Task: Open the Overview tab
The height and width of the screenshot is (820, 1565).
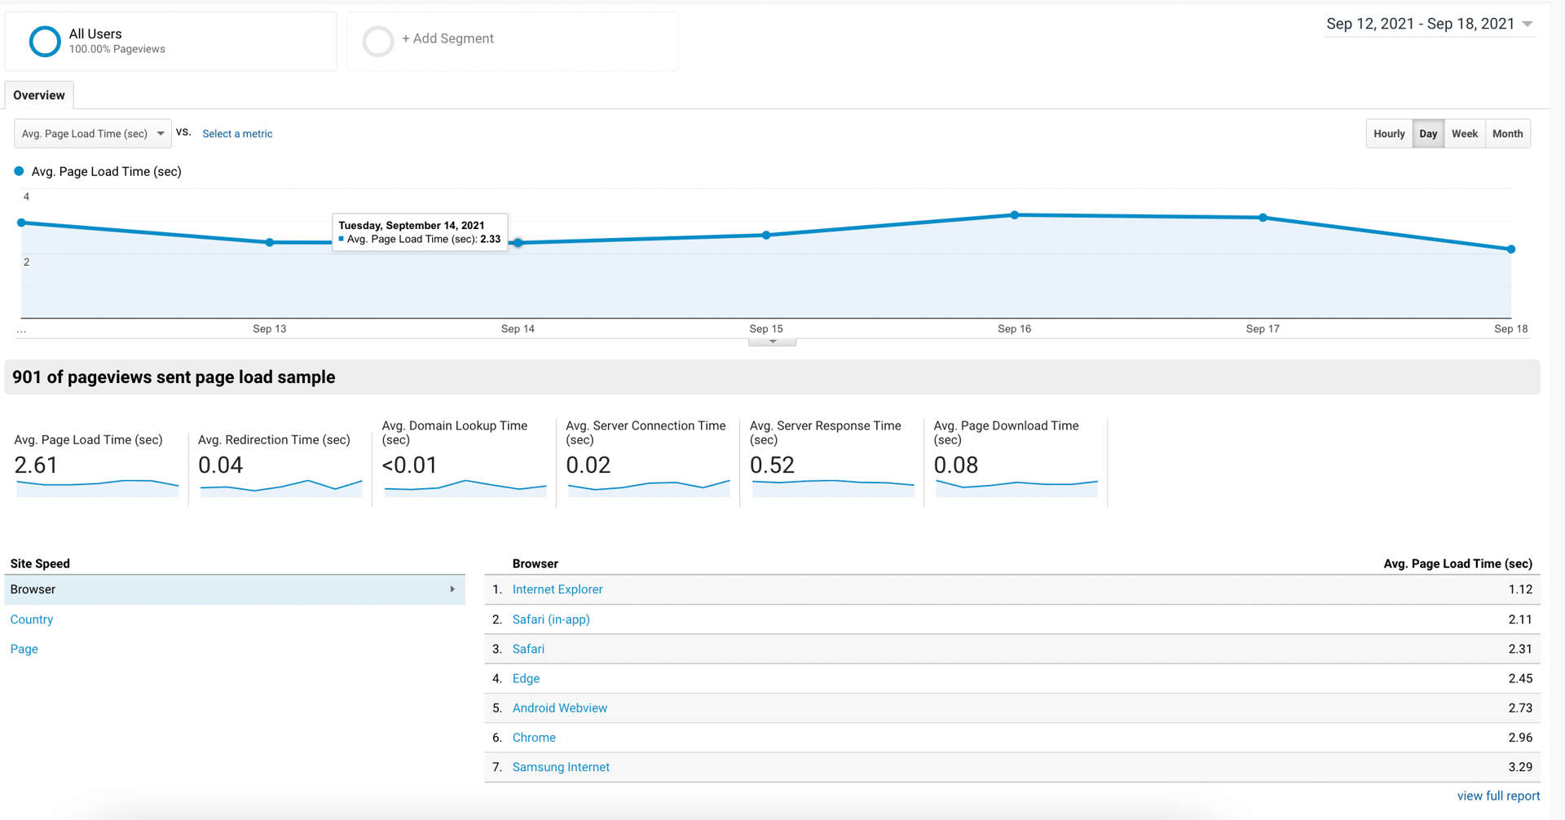Action: 39,95
